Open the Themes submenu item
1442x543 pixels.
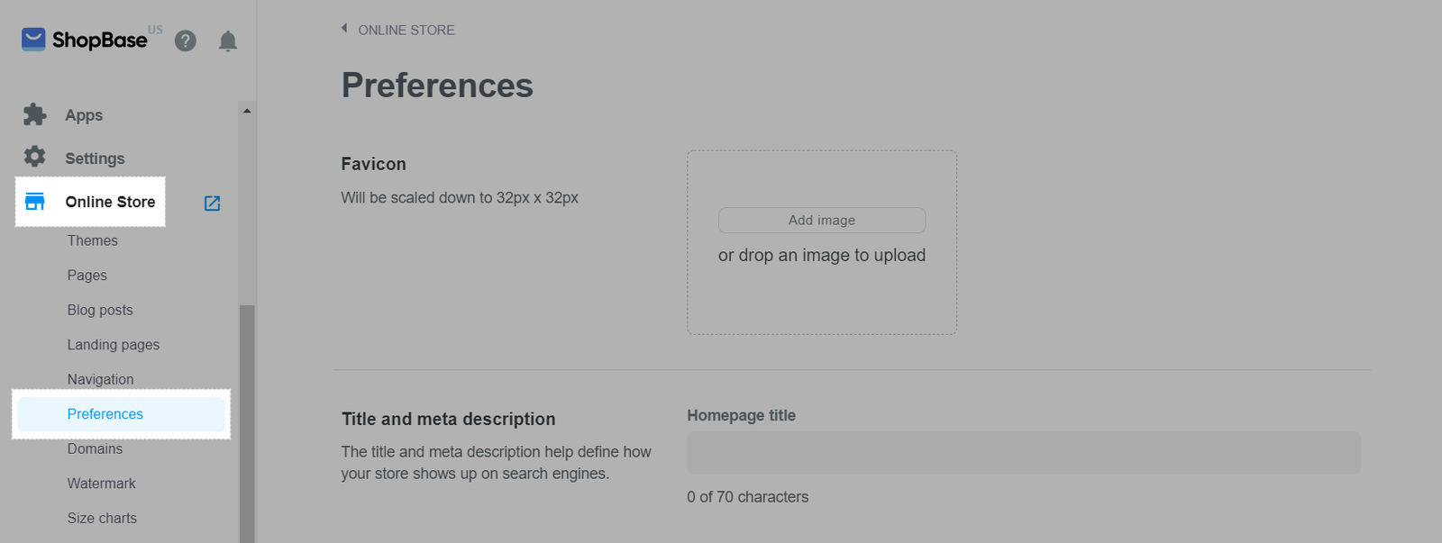tap(92, 240)
